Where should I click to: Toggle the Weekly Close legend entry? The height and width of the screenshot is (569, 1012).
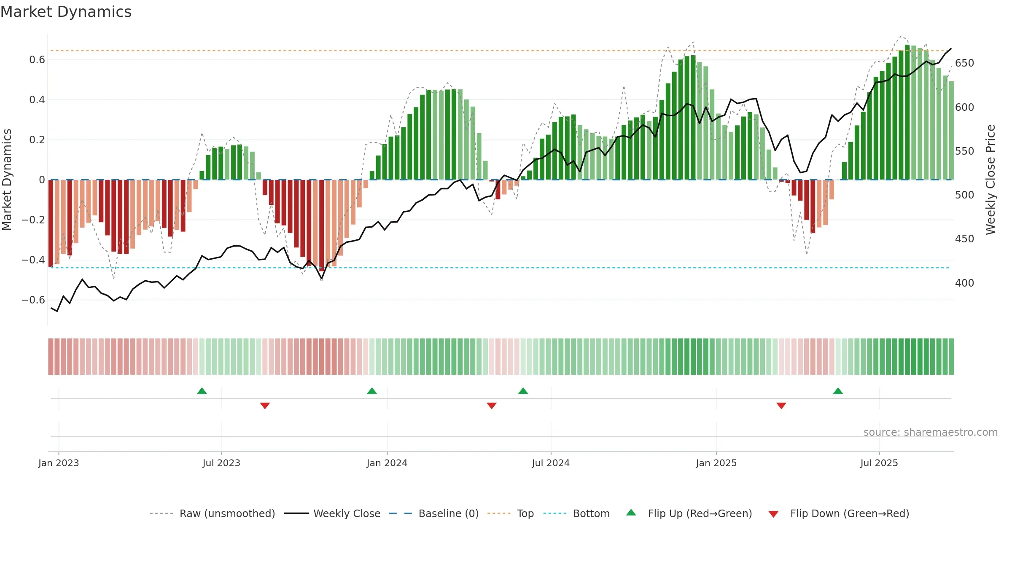point(332,513)
